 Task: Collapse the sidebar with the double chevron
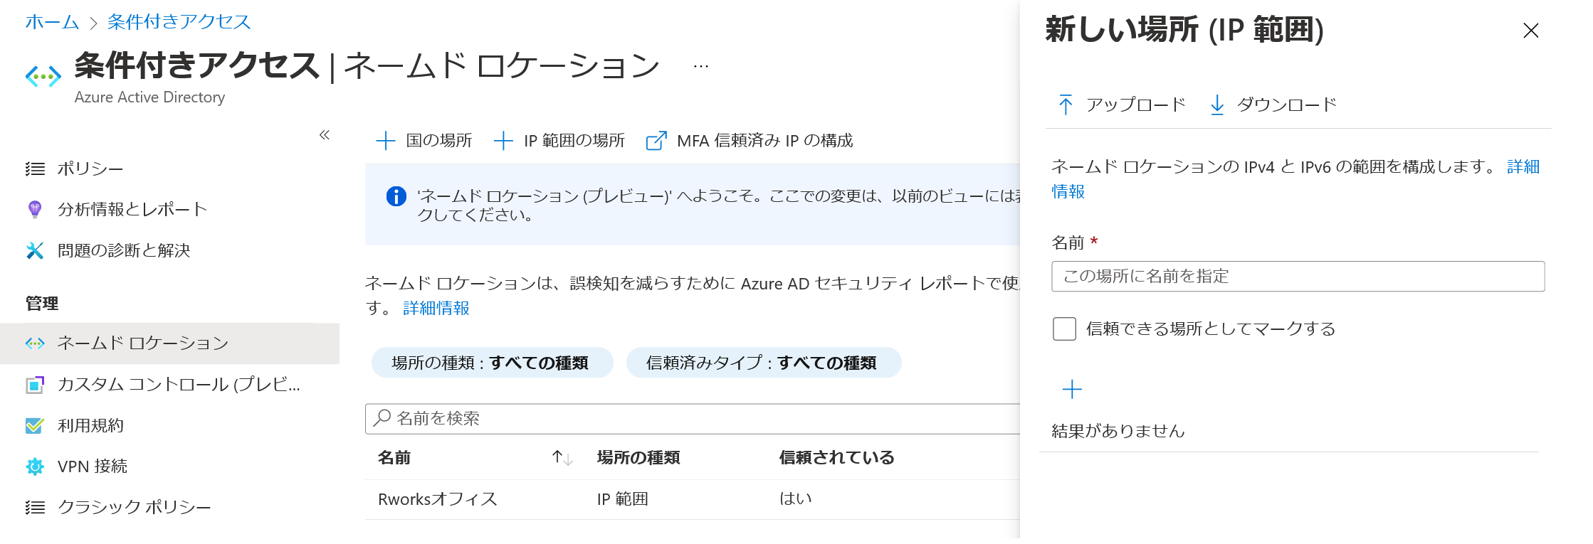click(324, 134)
